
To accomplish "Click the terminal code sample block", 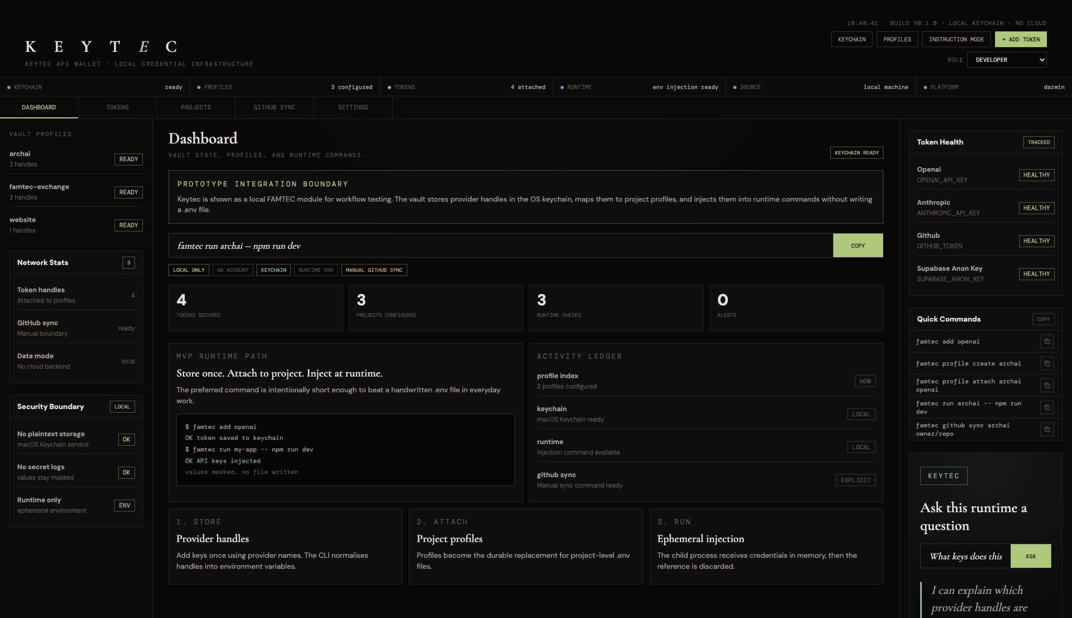I will click(345, 450).
